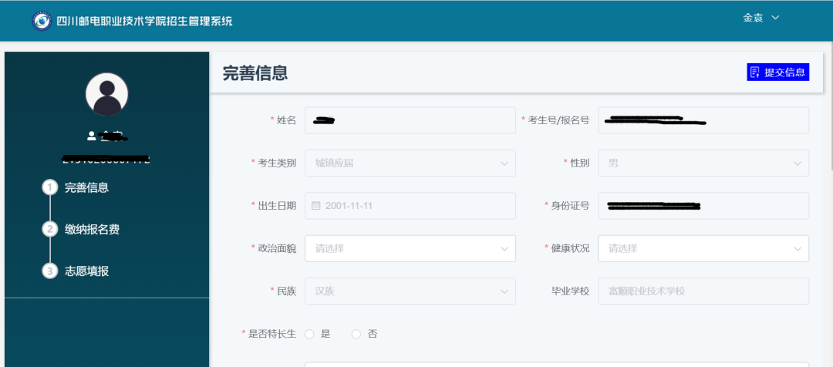Open the 政治面貌 dropdown

[x=410, y=248]
